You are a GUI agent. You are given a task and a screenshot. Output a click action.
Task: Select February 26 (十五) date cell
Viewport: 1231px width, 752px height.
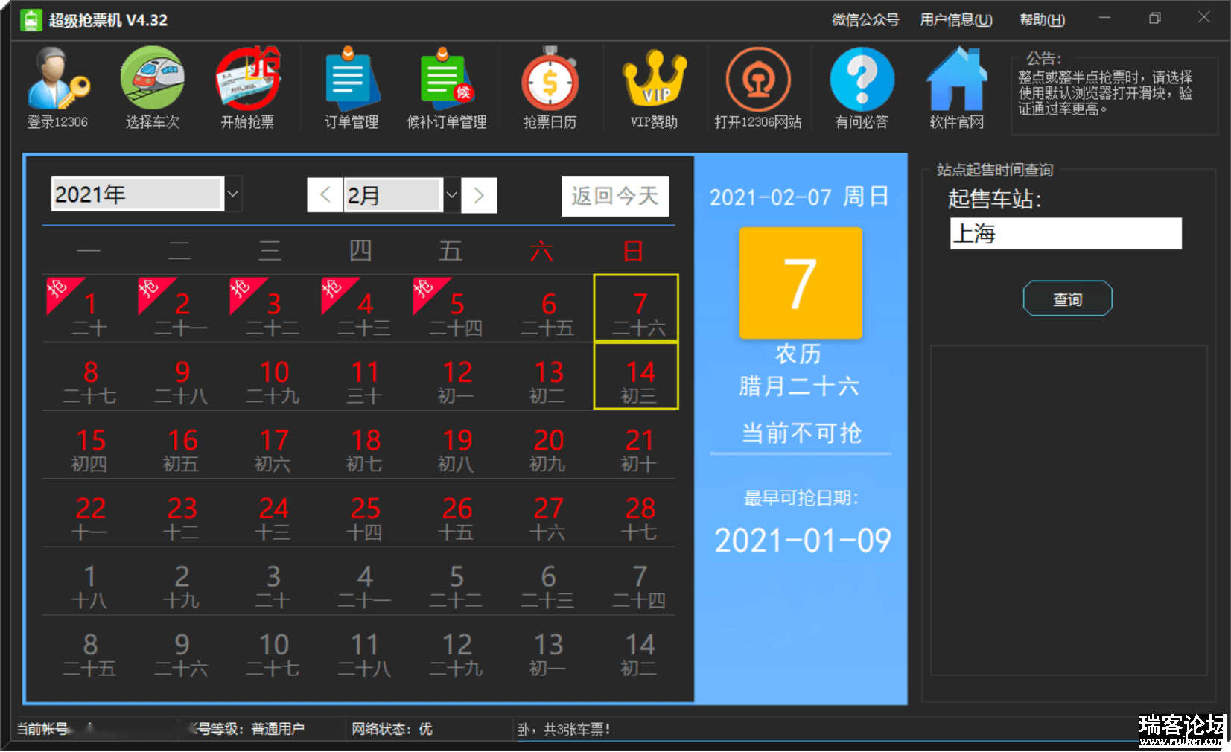(x=456, y=514)
